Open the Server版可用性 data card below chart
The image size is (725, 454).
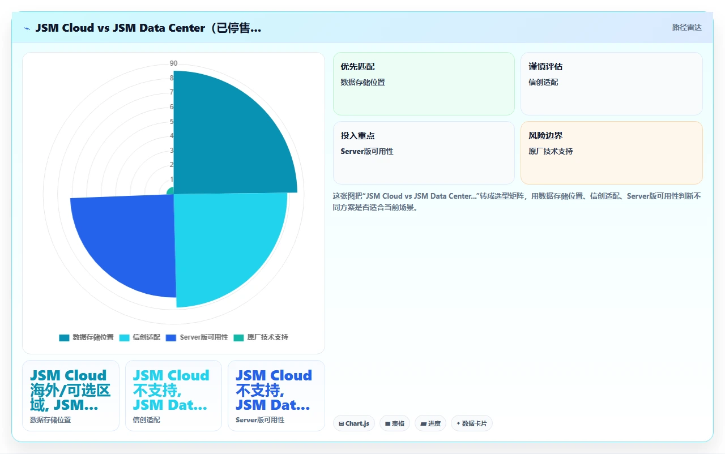276,396
